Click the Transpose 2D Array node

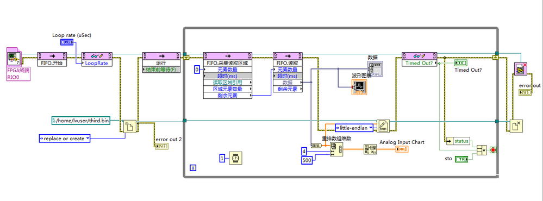coord(370,149)
